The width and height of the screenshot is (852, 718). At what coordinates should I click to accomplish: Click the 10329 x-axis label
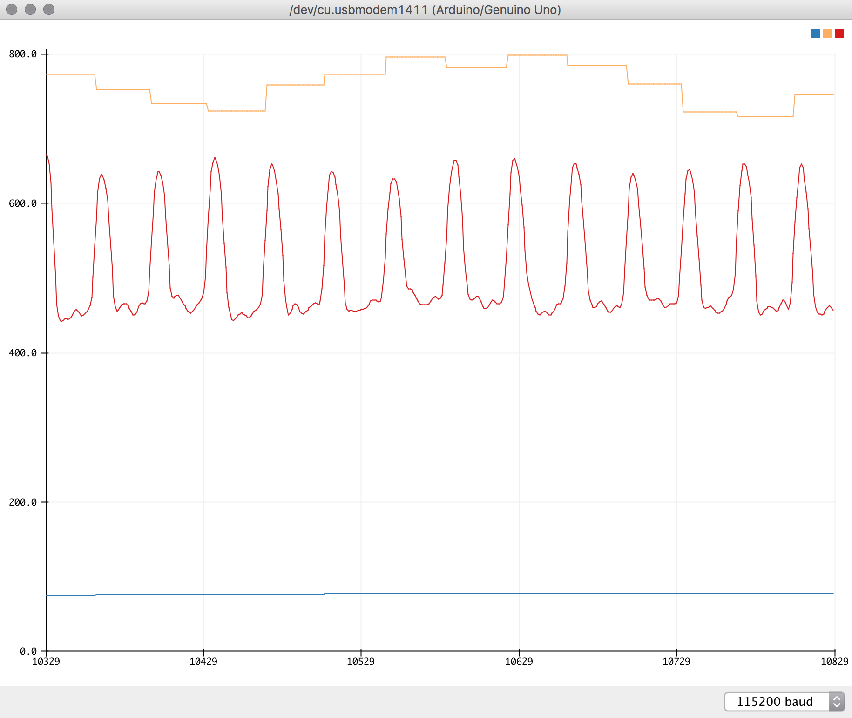(x=46, y=662)
